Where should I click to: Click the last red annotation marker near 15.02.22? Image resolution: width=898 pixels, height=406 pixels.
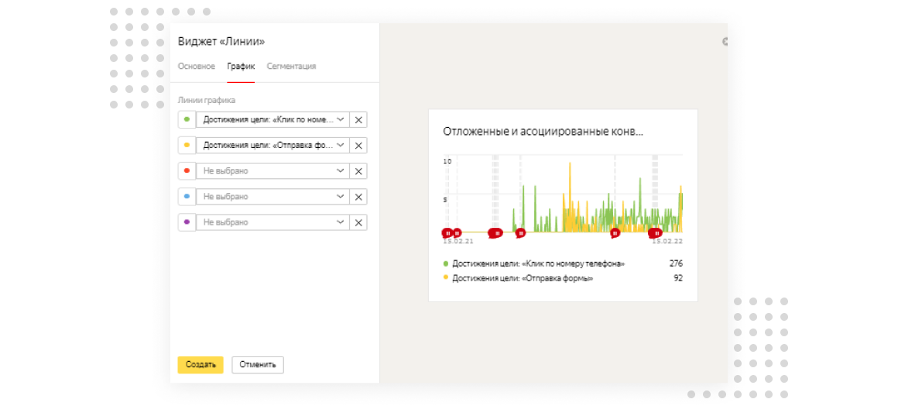[x=657, y=232]
